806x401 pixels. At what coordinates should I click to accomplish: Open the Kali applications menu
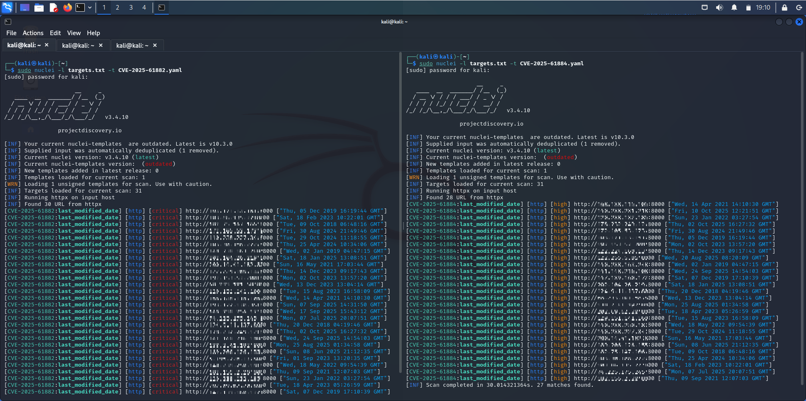pos(8,8)
